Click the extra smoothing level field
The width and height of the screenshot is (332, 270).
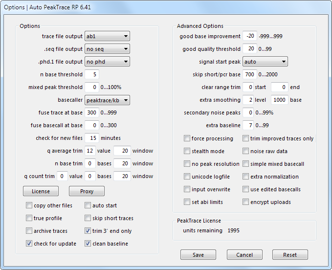coord(248,100)
